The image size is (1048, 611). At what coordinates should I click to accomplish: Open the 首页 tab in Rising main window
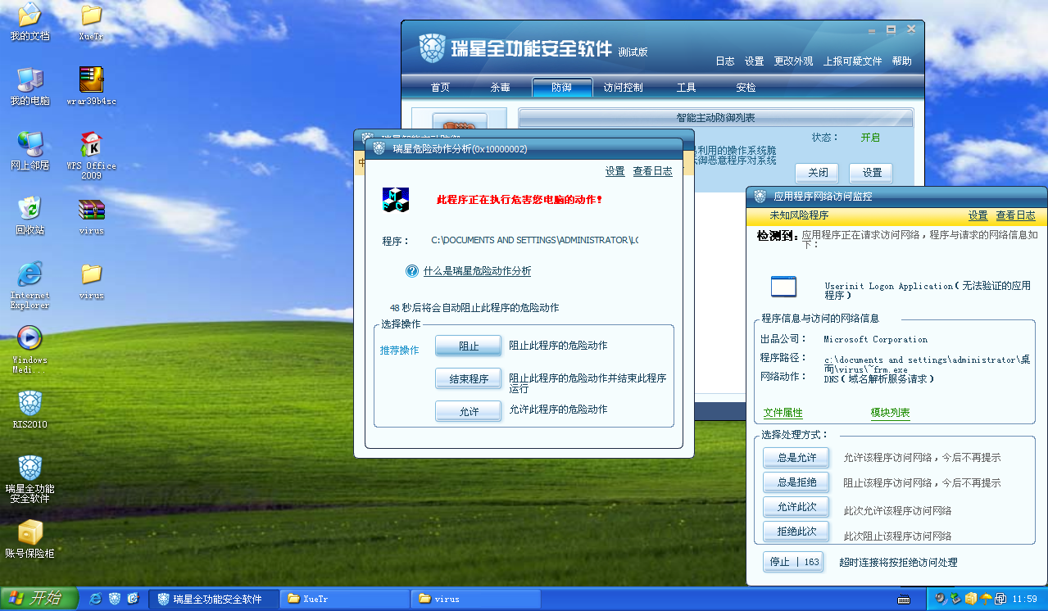pos(440,88)
